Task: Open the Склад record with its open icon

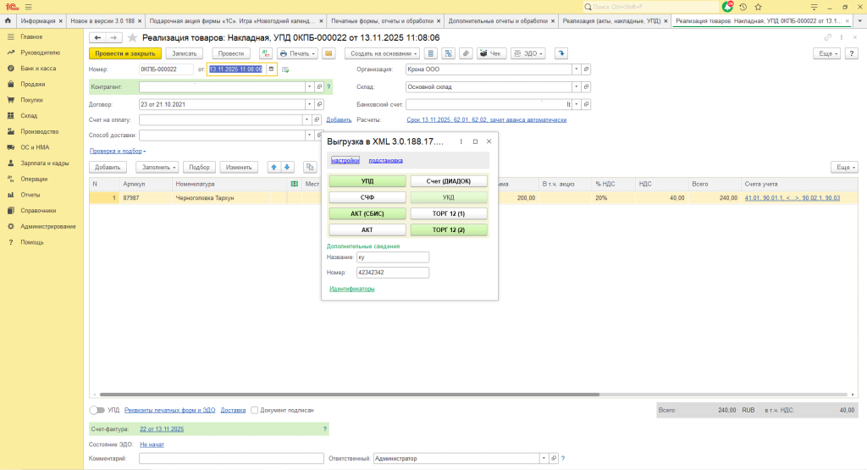Action: point(586,87)
